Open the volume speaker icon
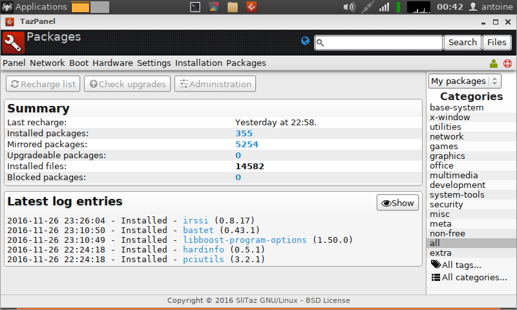 pos(349,7)
